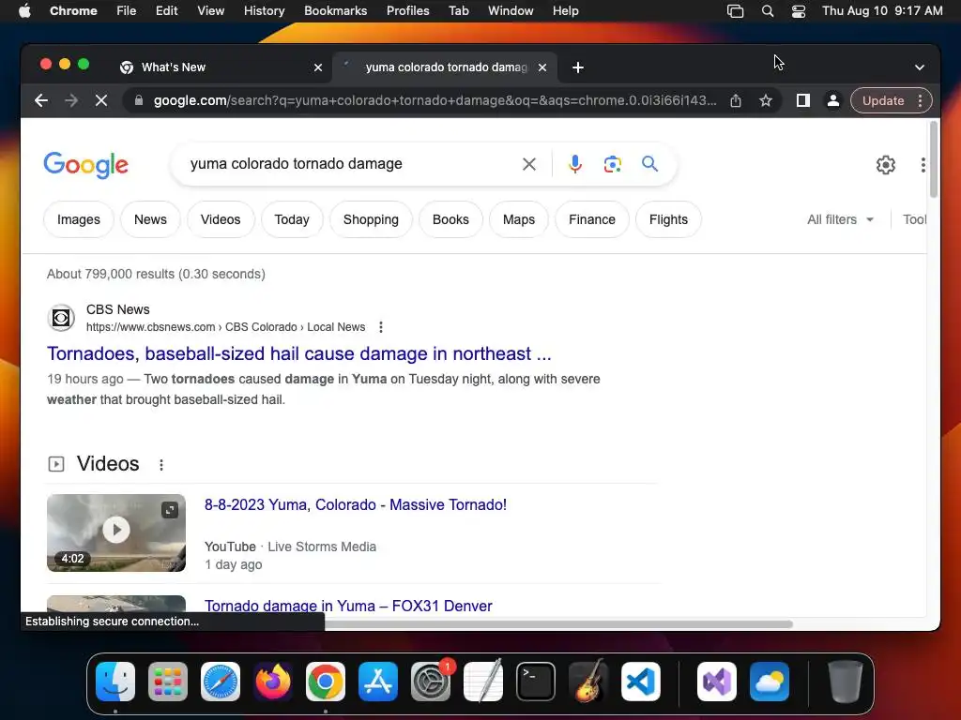Start voice search with microphone icon
961x720 pixels.
[575, 164]
